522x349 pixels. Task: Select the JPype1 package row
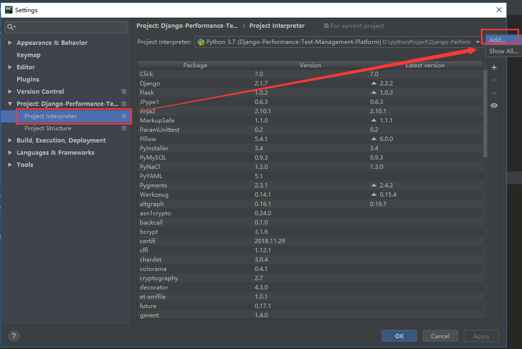click(310, 102)
